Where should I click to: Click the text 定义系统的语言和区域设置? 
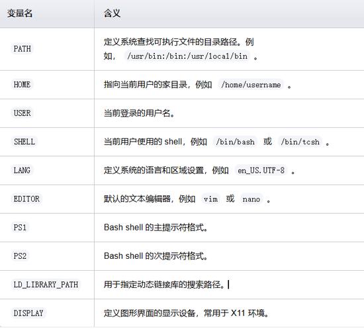(x=154, y=170)
